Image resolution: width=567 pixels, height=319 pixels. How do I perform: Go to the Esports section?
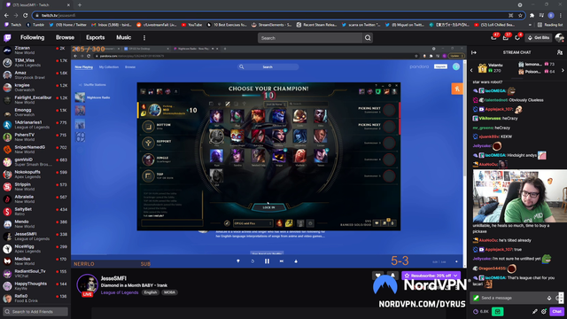[96, 37]
